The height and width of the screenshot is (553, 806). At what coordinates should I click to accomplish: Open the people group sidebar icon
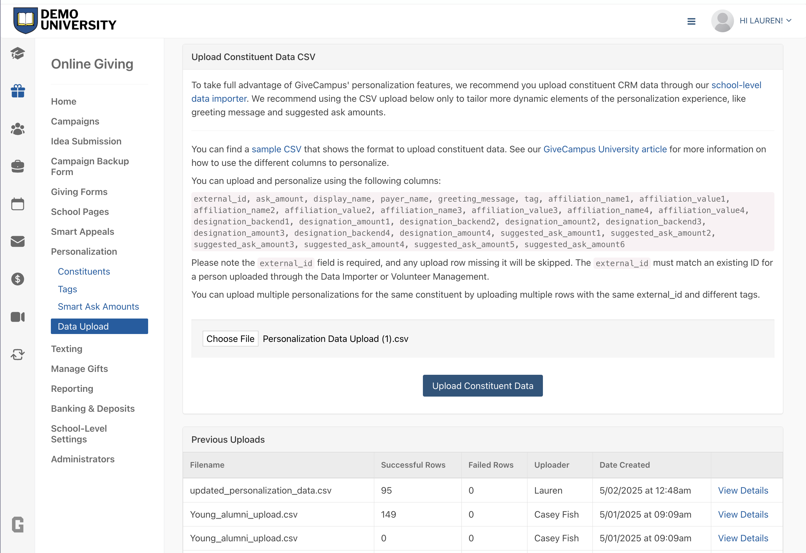[x=18, y=129]
